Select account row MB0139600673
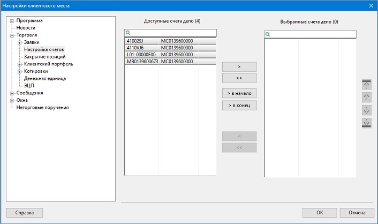 click(170, 62)
